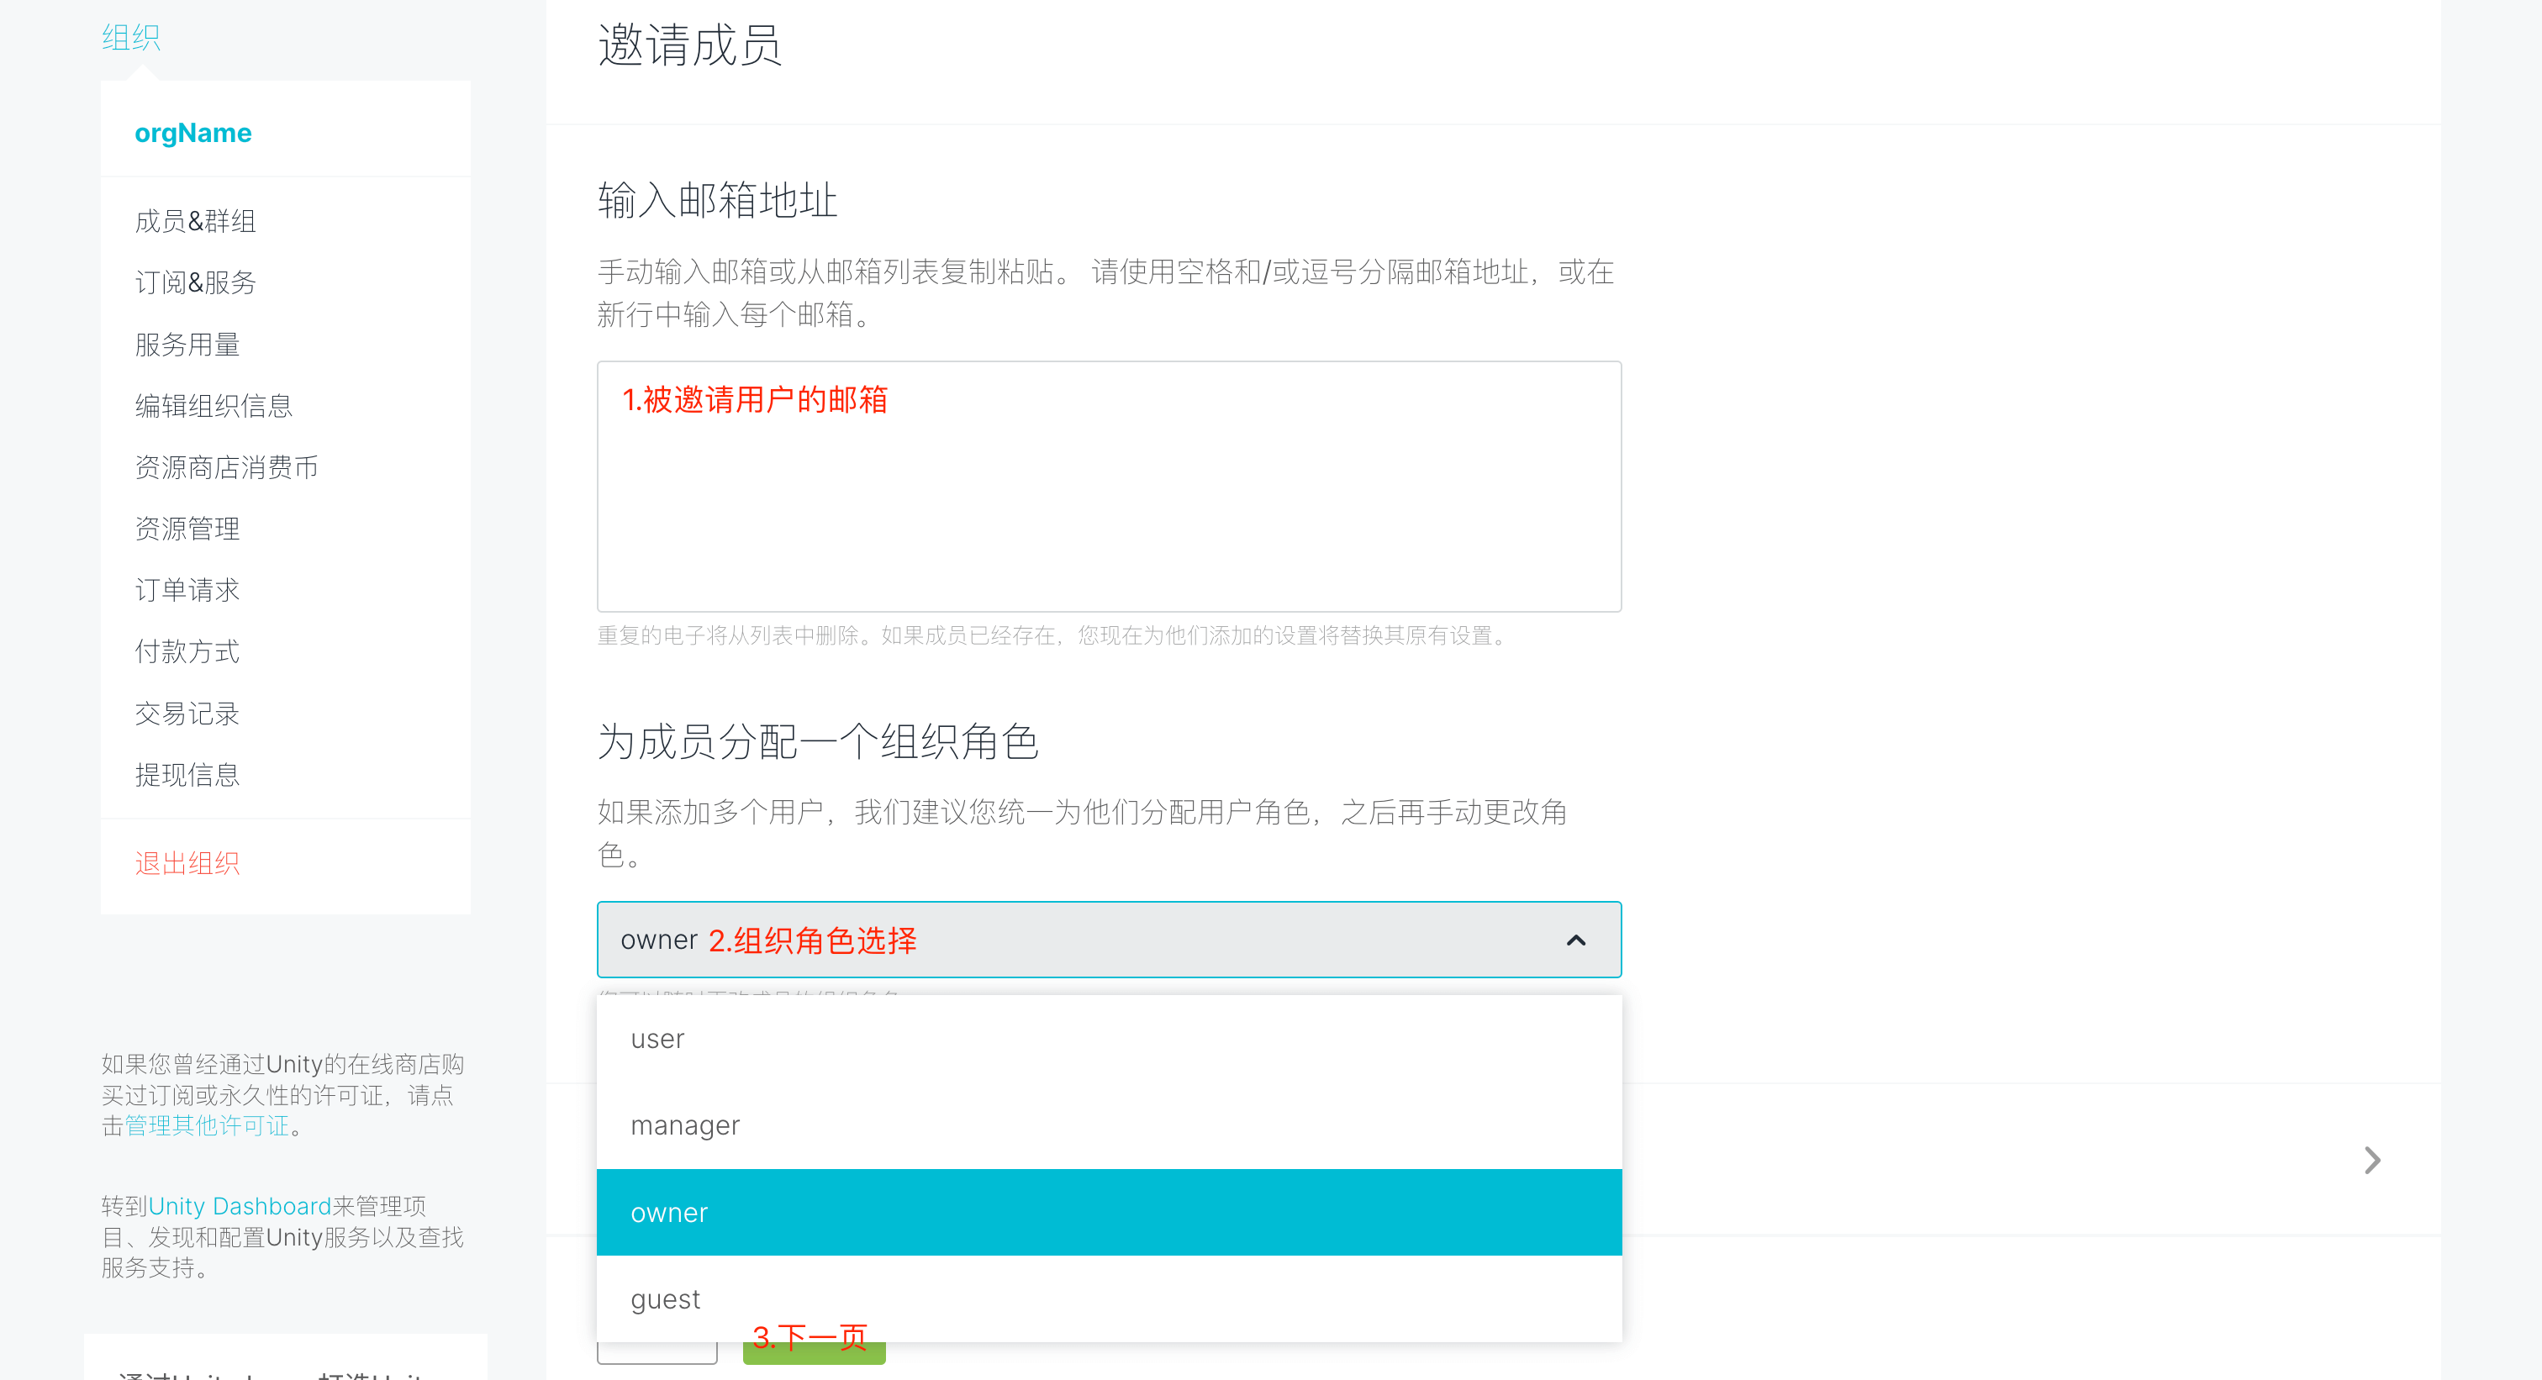This screenshot has width=2542, height=1380.
Task: Open 资源商店消费币 sidebar entry
Action: click(x=226, y=467)
